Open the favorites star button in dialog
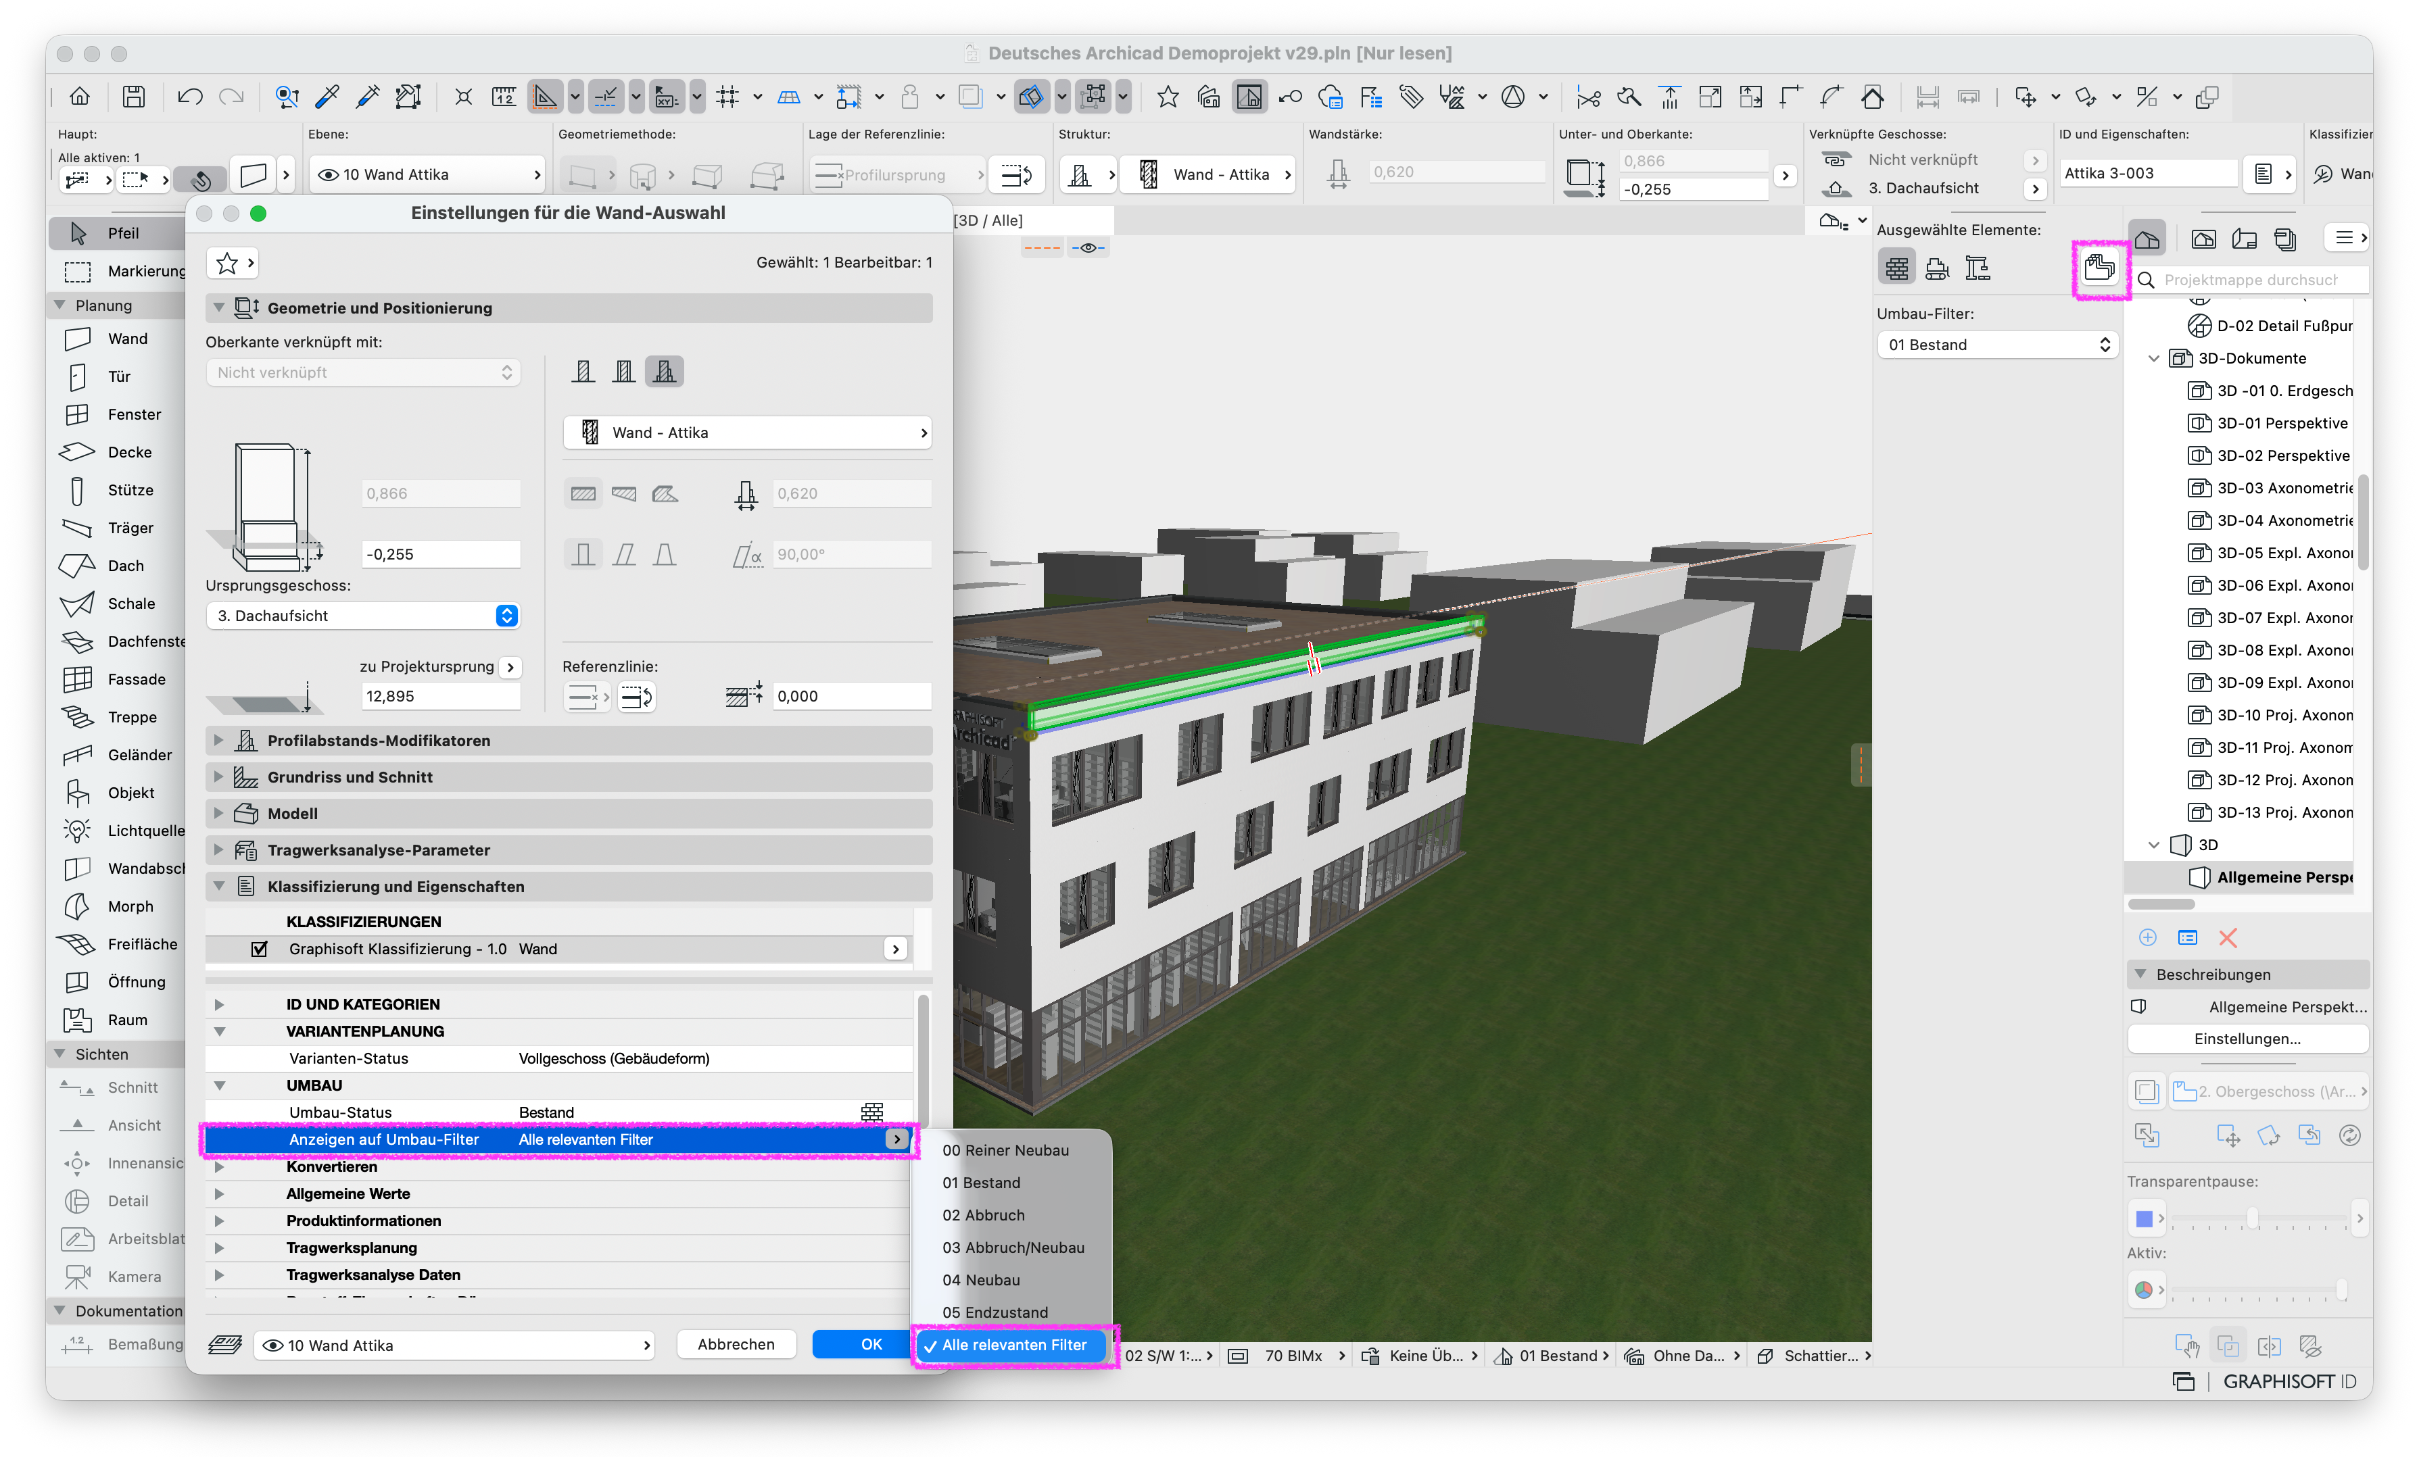 [x=233, y=263]
